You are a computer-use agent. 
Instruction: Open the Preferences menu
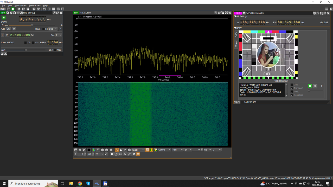click(35, 5)
